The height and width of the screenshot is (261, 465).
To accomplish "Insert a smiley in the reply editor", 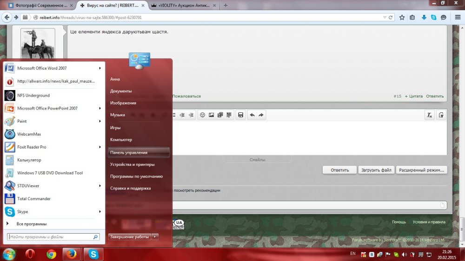I will tap(202, 115).
